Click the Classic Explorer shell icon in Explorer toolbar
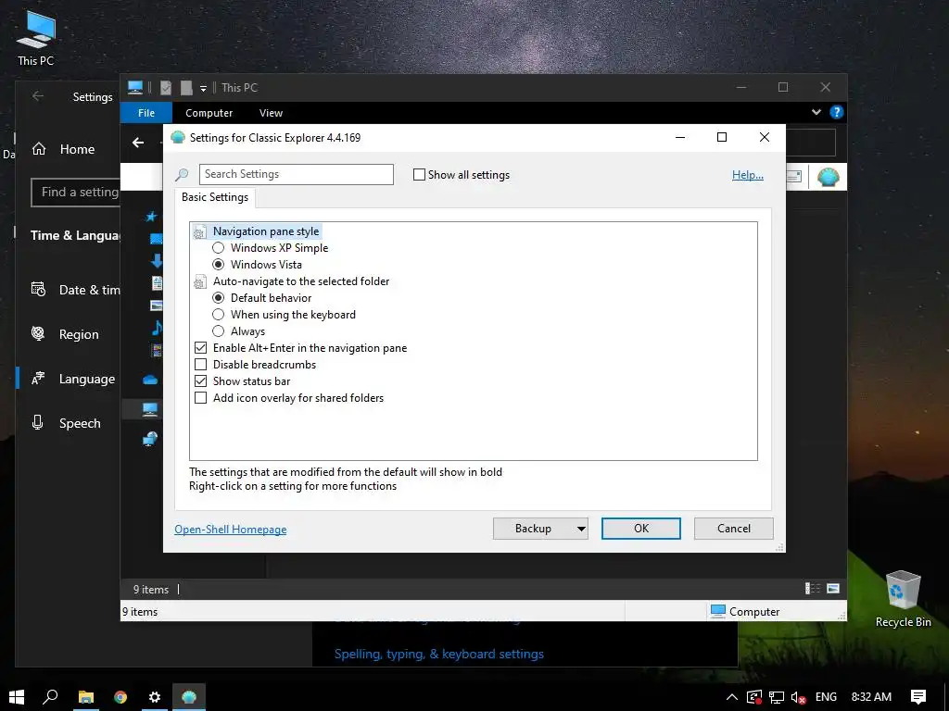Screen dimensions: 949x711 [x=828, y=177]
